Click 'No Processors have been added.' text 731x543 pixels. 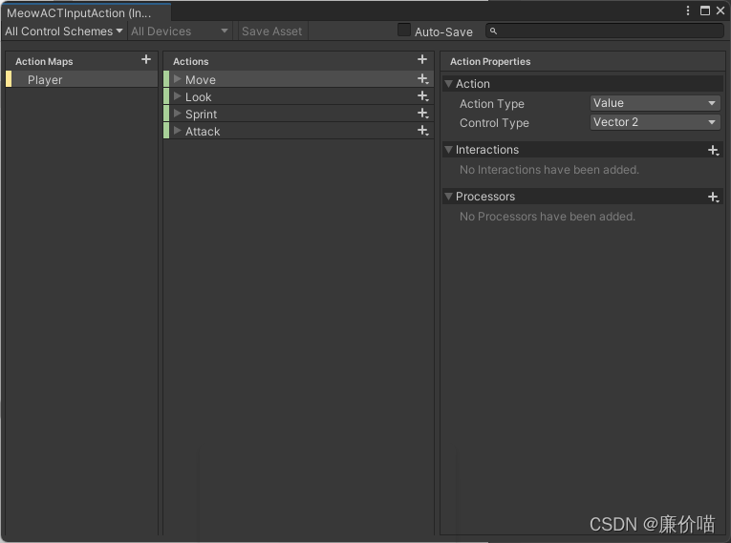point(548,217)
